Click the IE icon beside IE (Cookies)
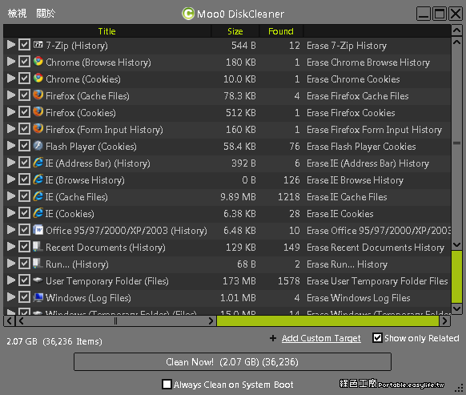The width and height of the screenshot is (466, 395). (x=38, y=213)
